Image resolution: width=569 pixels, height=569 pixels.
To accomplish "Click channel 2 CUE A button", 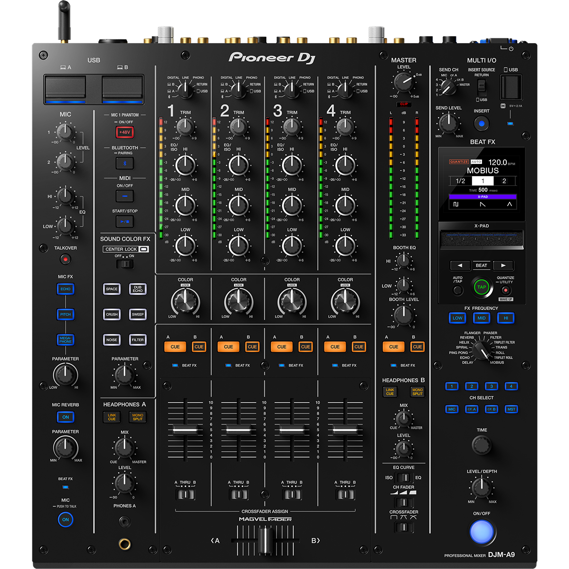I will 228,347.
